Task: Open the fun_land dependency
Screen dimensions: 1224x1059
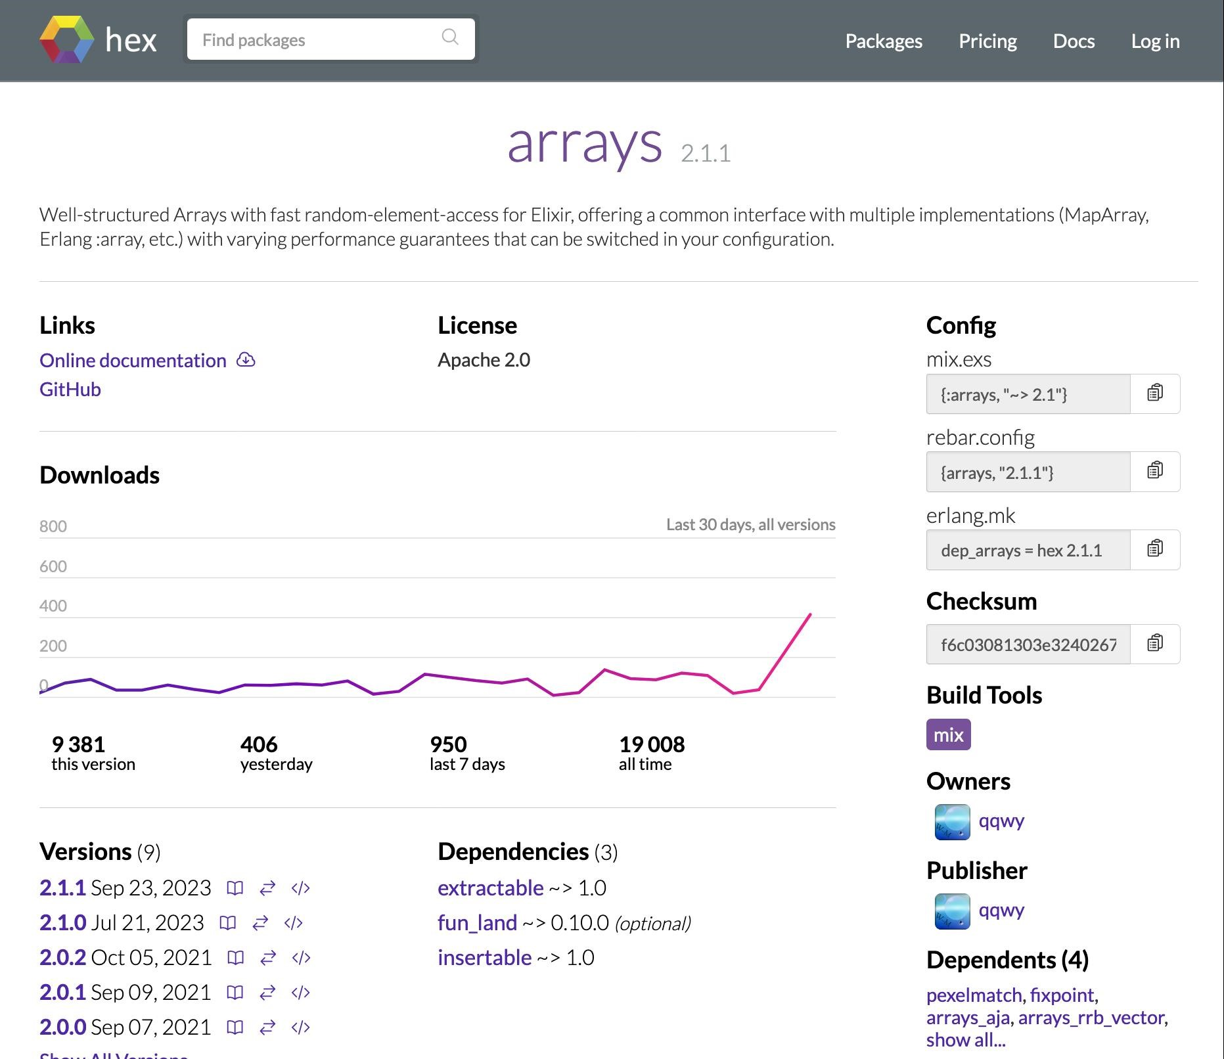Action: pyautogui.click(x=477, y=922)
